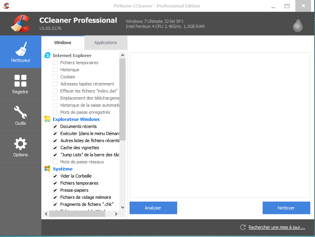Screen dimensions: 315x237
Task: Click the Système Windows flag icon
Action: [47, 168]
